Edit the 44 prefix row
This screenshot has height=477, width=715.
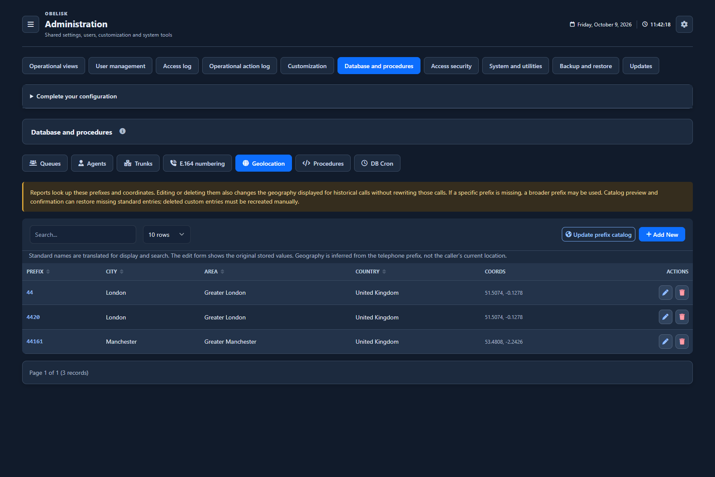tap(665, 293)
